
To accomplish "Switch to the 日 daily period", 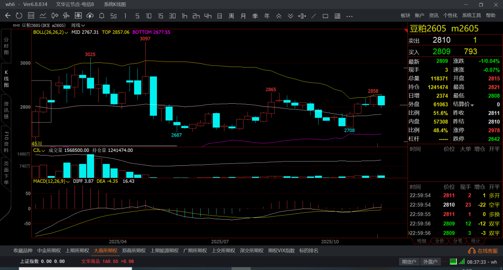I will point(219,16).
